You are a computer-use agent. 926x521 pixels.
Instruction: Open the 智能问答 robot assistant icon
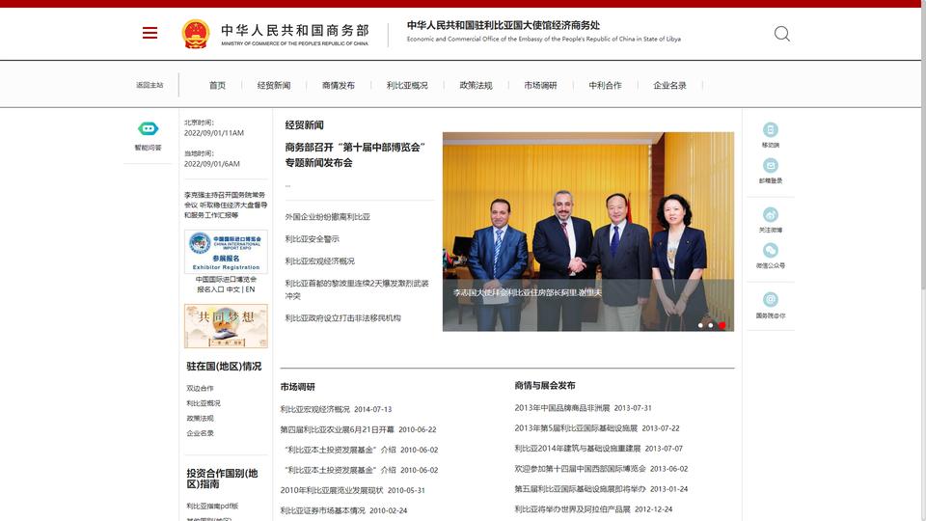tap(149, 128)
